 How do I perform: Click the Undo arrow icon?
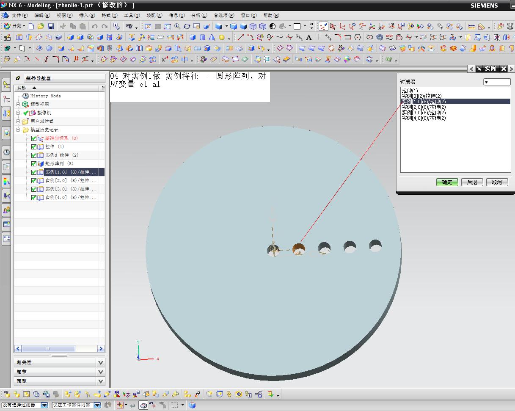coord(95,26)
